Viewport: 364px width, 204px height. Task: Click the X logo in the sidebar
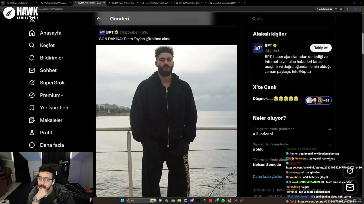click(32, 20)
